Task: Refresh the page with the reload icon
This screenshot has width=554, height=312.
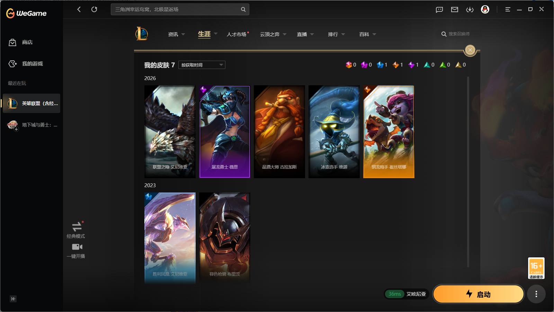Action: (x=94, y=9)
